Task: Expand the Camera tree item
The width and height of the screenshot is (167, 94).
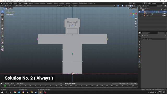Action: (x=143, y=14)
